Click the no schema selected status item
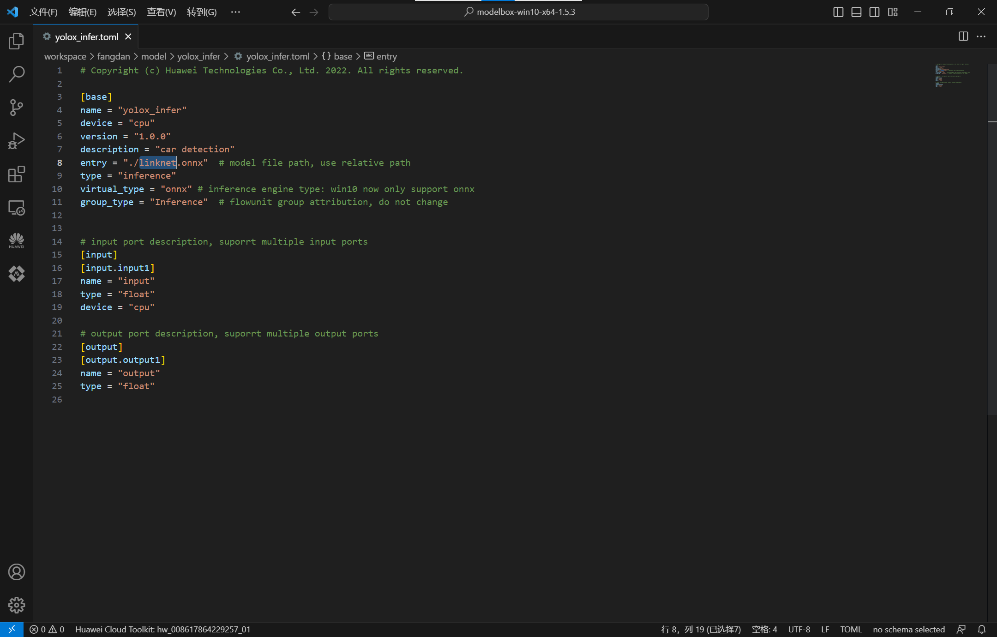997x637 pixels. coord(908,629)
